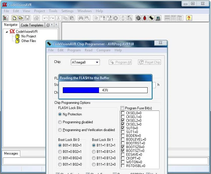
Task: Tile windows horizontally using the toolbar icon
Action: 167,18
